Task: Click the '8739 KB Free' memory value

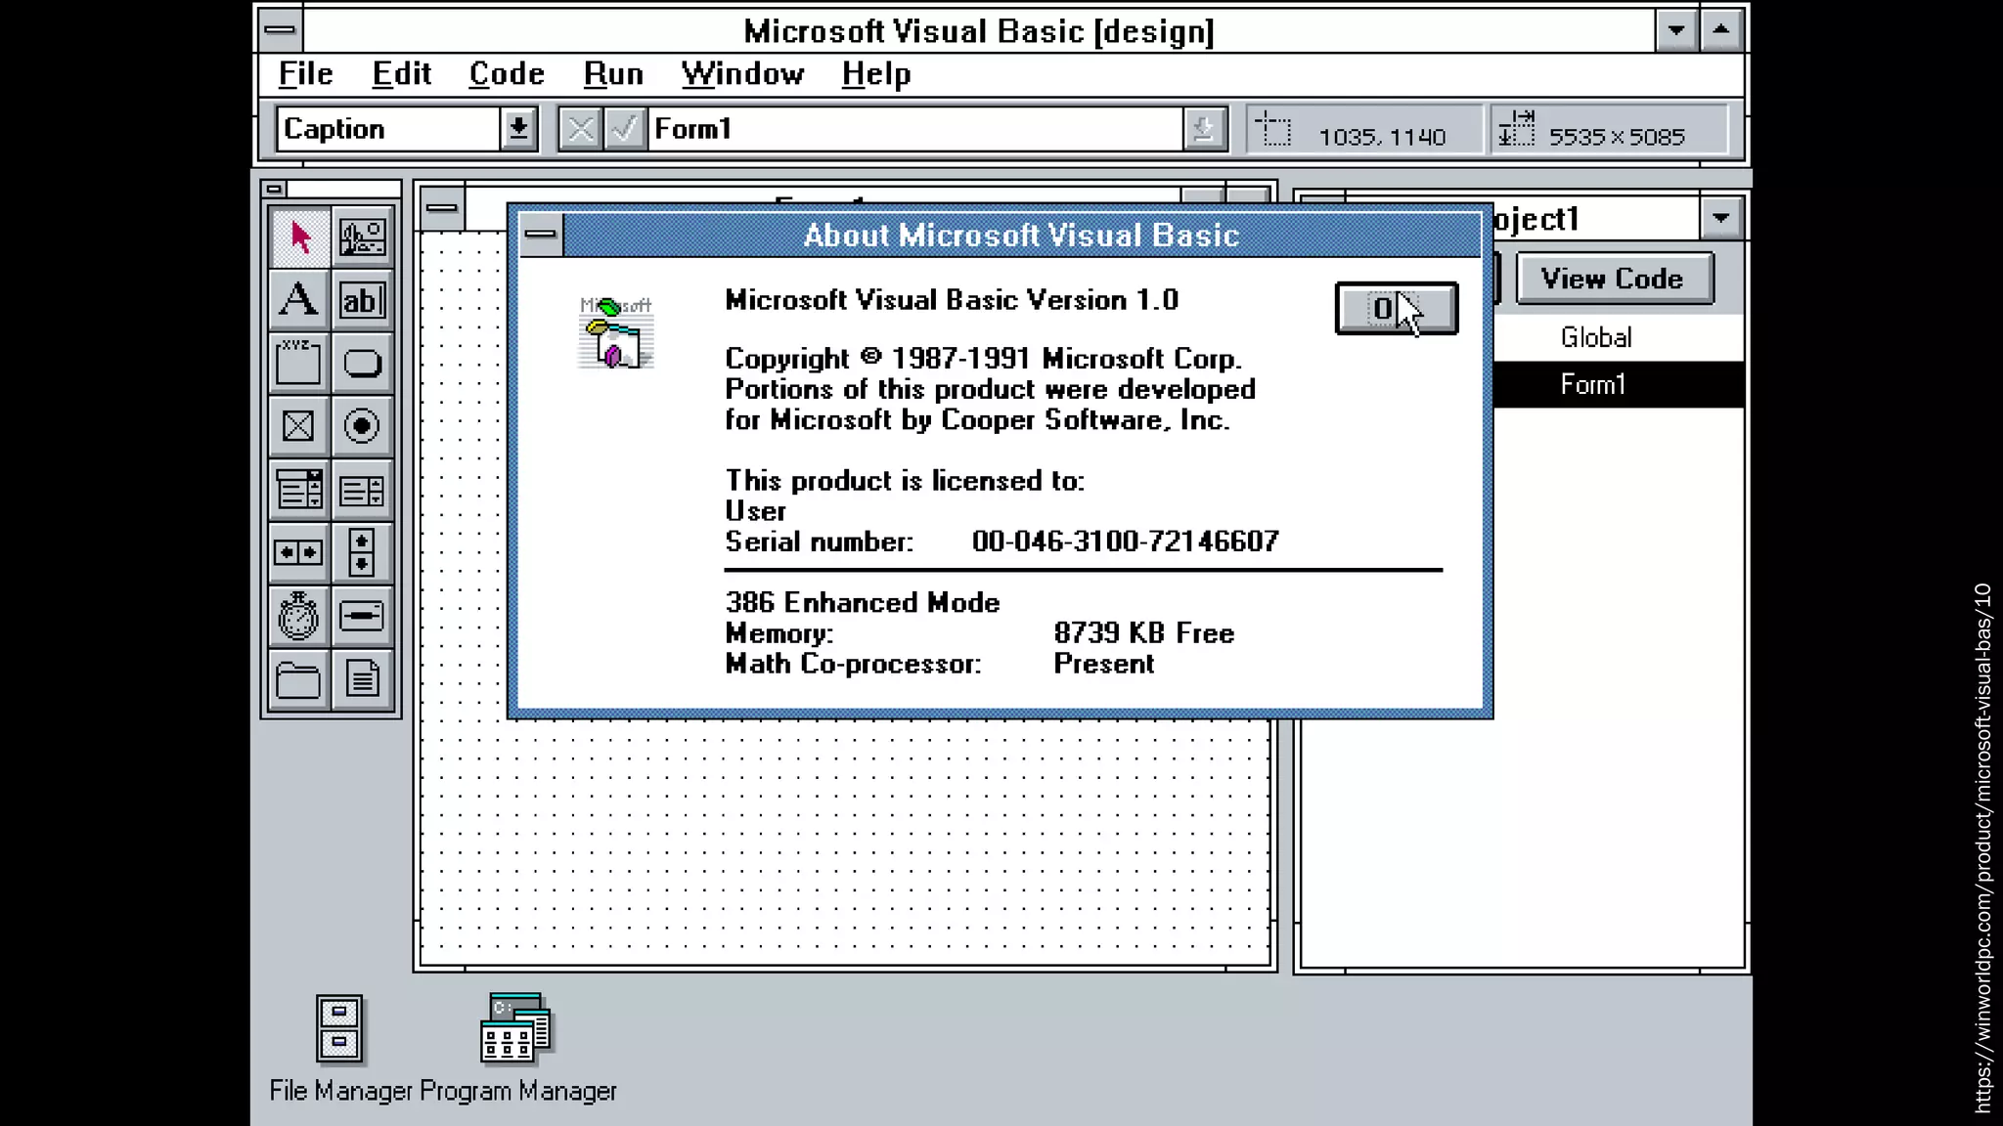Action: click(1144, 633)
